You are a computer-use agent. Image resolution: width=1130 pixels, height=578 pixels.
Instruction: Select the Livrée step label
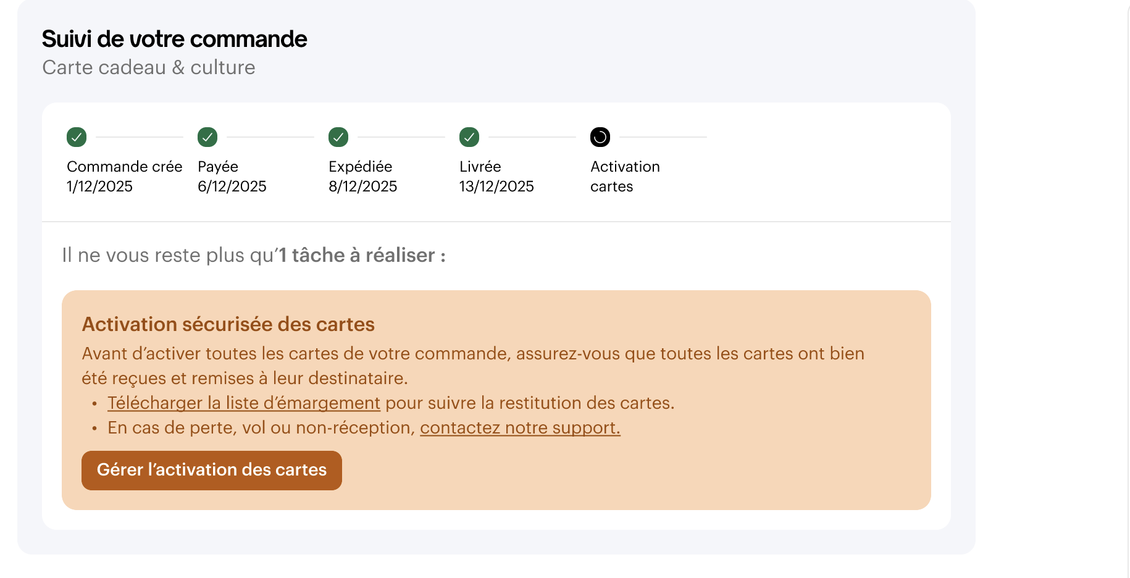pos(480,167)
